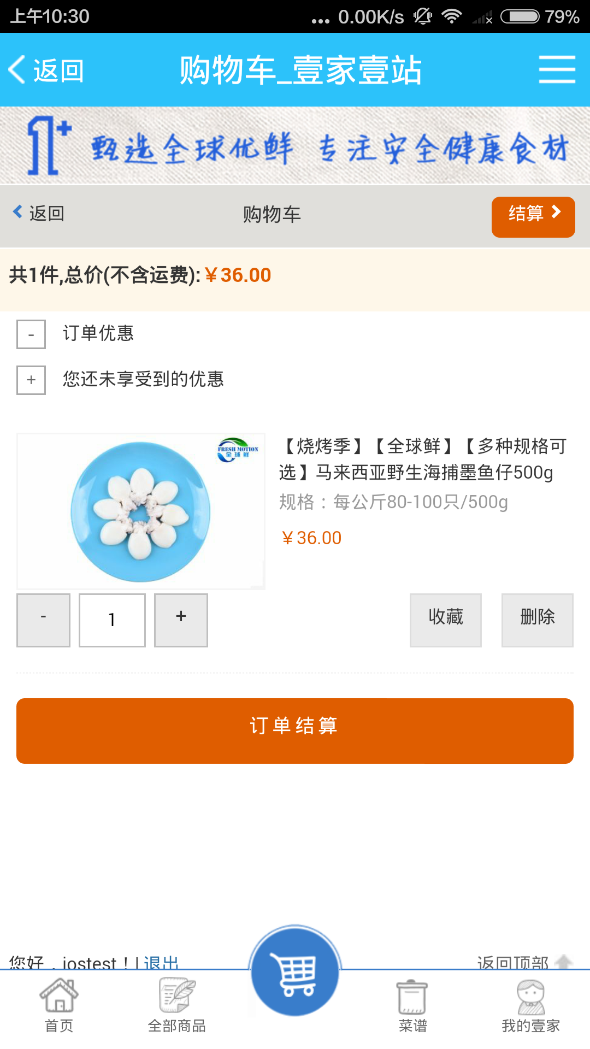Click the 退出 logout link

[161, 963]
